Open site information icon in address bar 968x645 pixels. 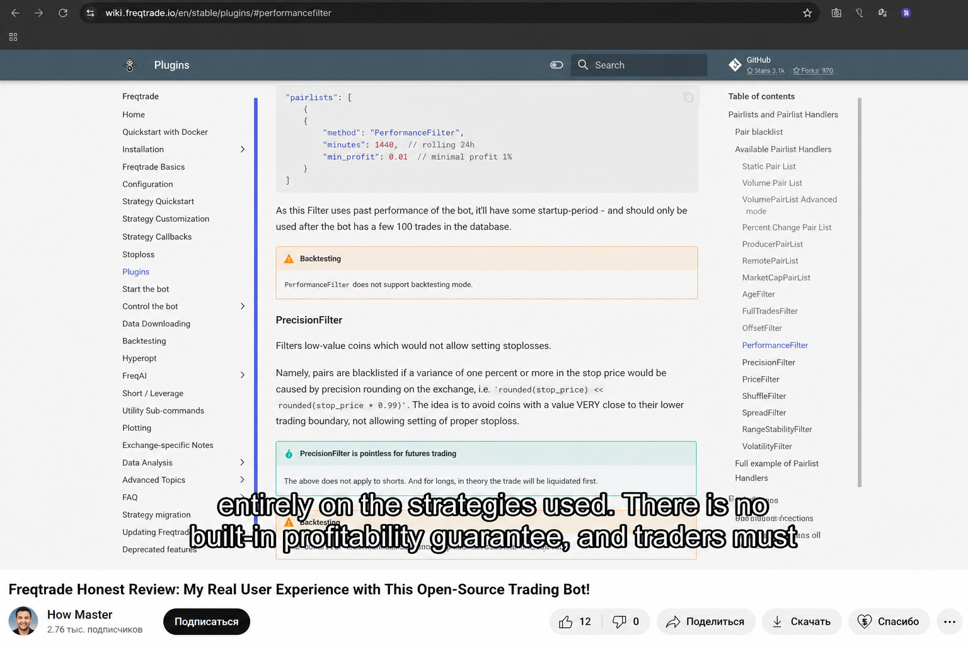click(91, 13)
